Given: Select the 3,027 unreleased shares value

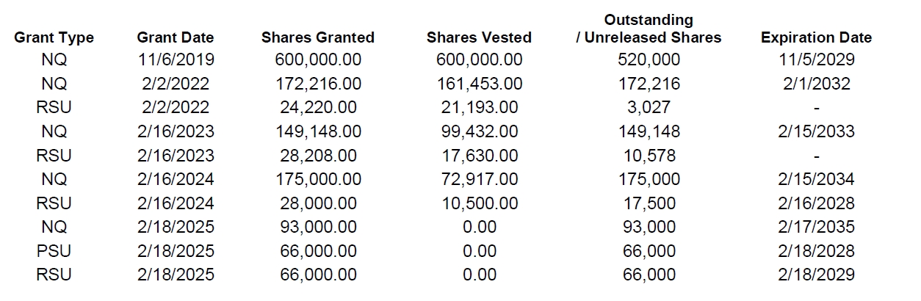Looking at the screenshot, I should tap(649, 107).
